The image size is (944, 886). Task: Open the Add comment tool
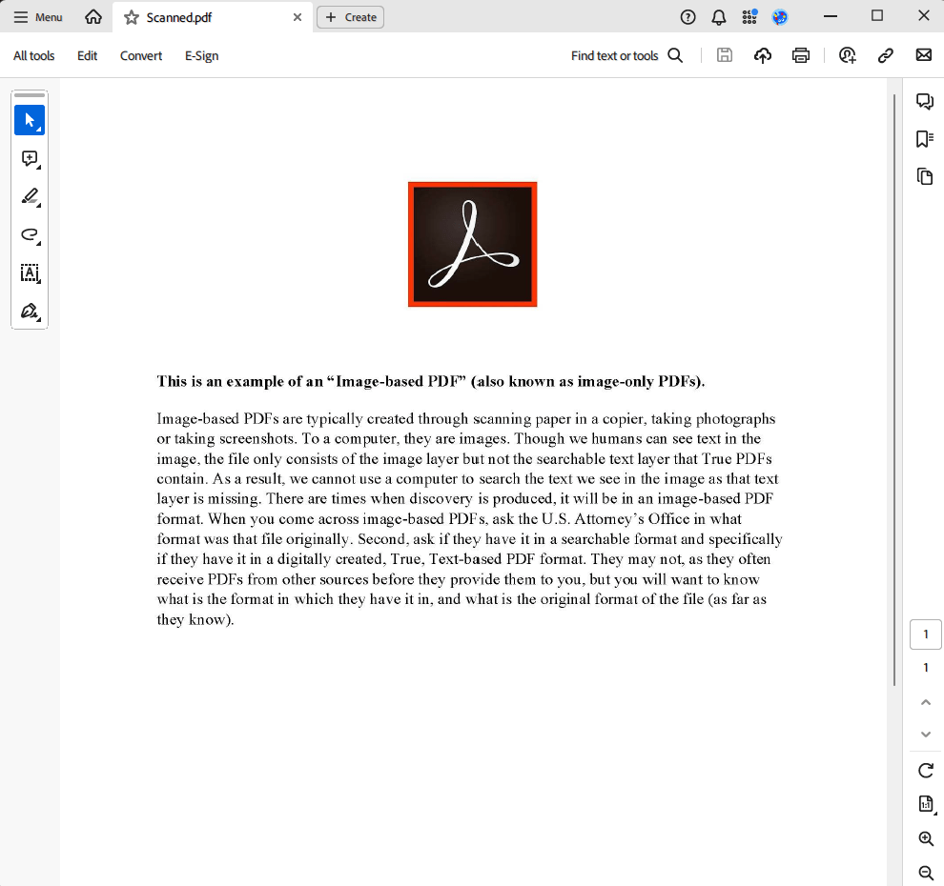click(30, 158)
